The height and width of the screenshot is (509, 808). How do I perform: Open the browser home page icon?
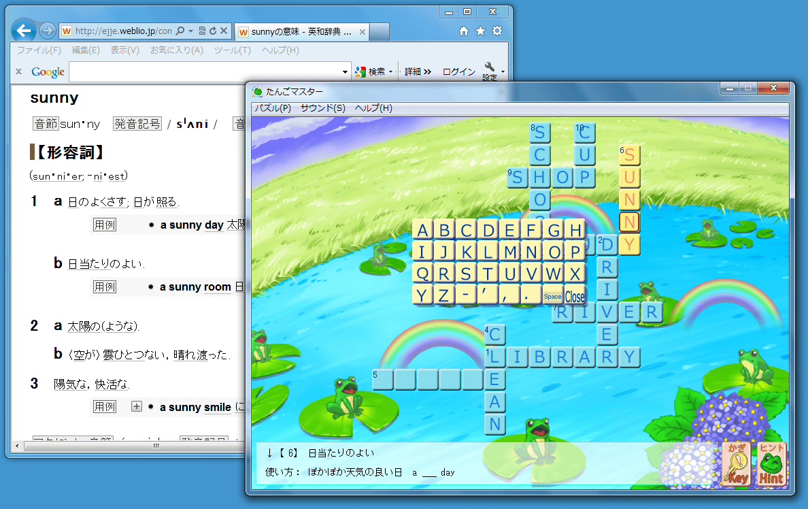point(464,31)
